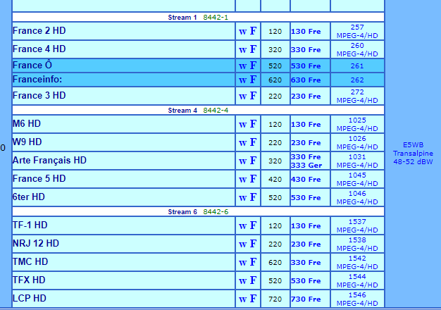441x310 pixels.
Task: Click 333 Ger audio in Arte Français row
Action: [x=306, y=165]
